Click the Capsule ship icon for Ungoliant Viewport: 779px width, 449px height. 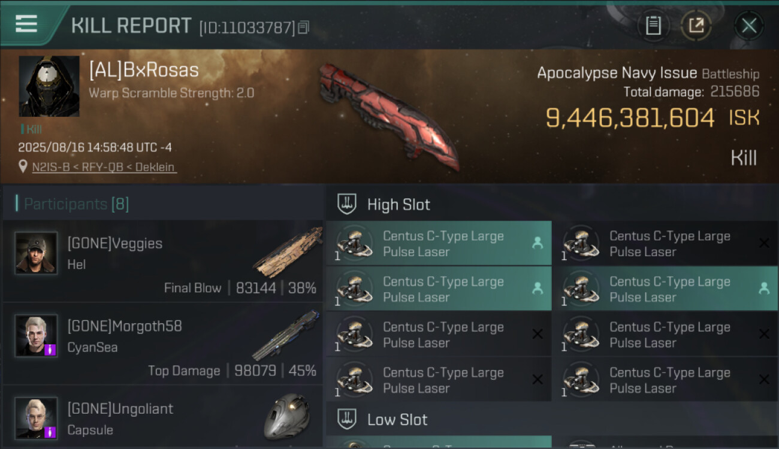286,417
